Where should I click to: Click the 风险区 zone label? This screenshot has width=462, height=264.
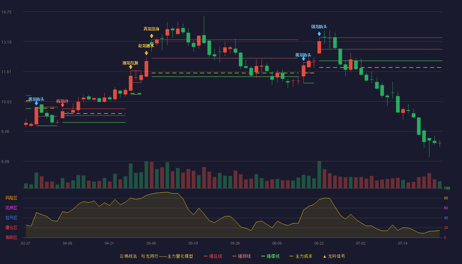click(11, 198)
